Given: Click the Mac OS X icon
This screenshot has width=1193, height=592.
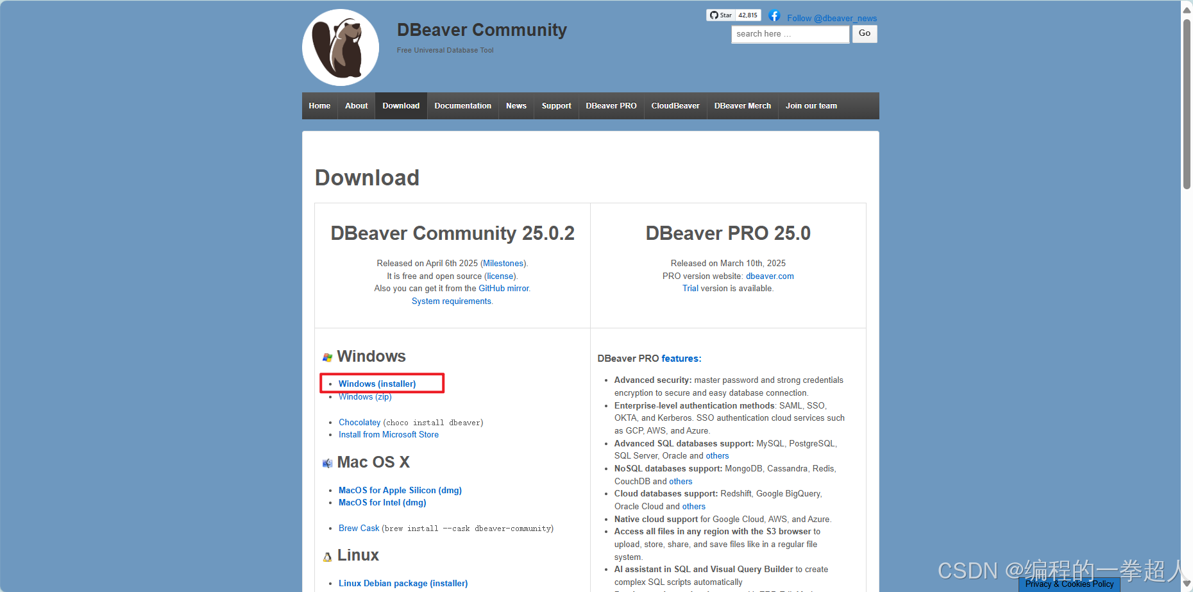Looking at the screenshot, I should (x=327, y=463).
